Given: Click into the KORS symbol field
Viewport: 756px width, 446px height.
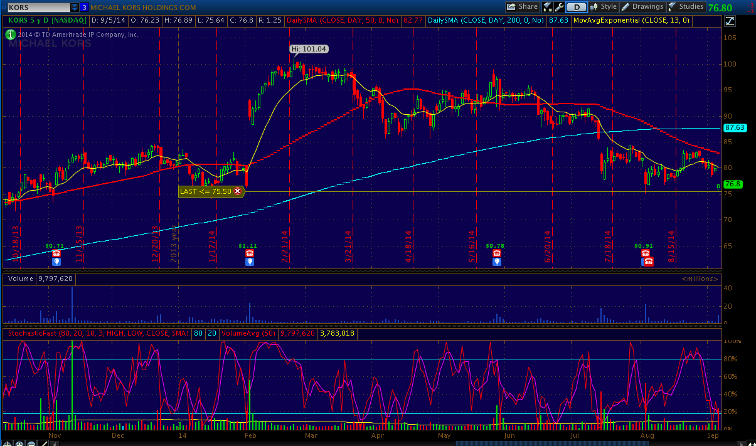Looking at the screenshot, I should [36, 8].
